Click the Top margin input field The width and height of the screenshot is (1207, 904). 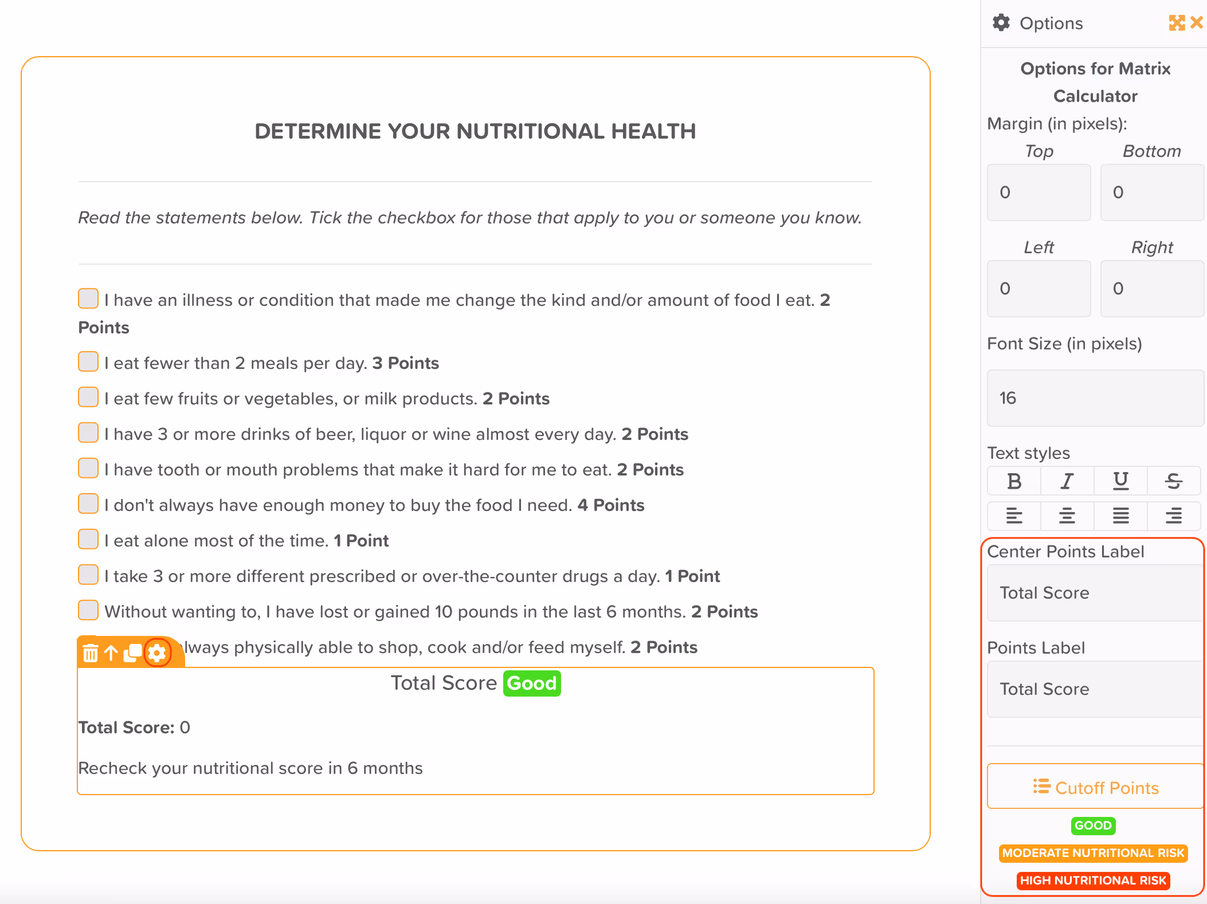click(1039, 192)
